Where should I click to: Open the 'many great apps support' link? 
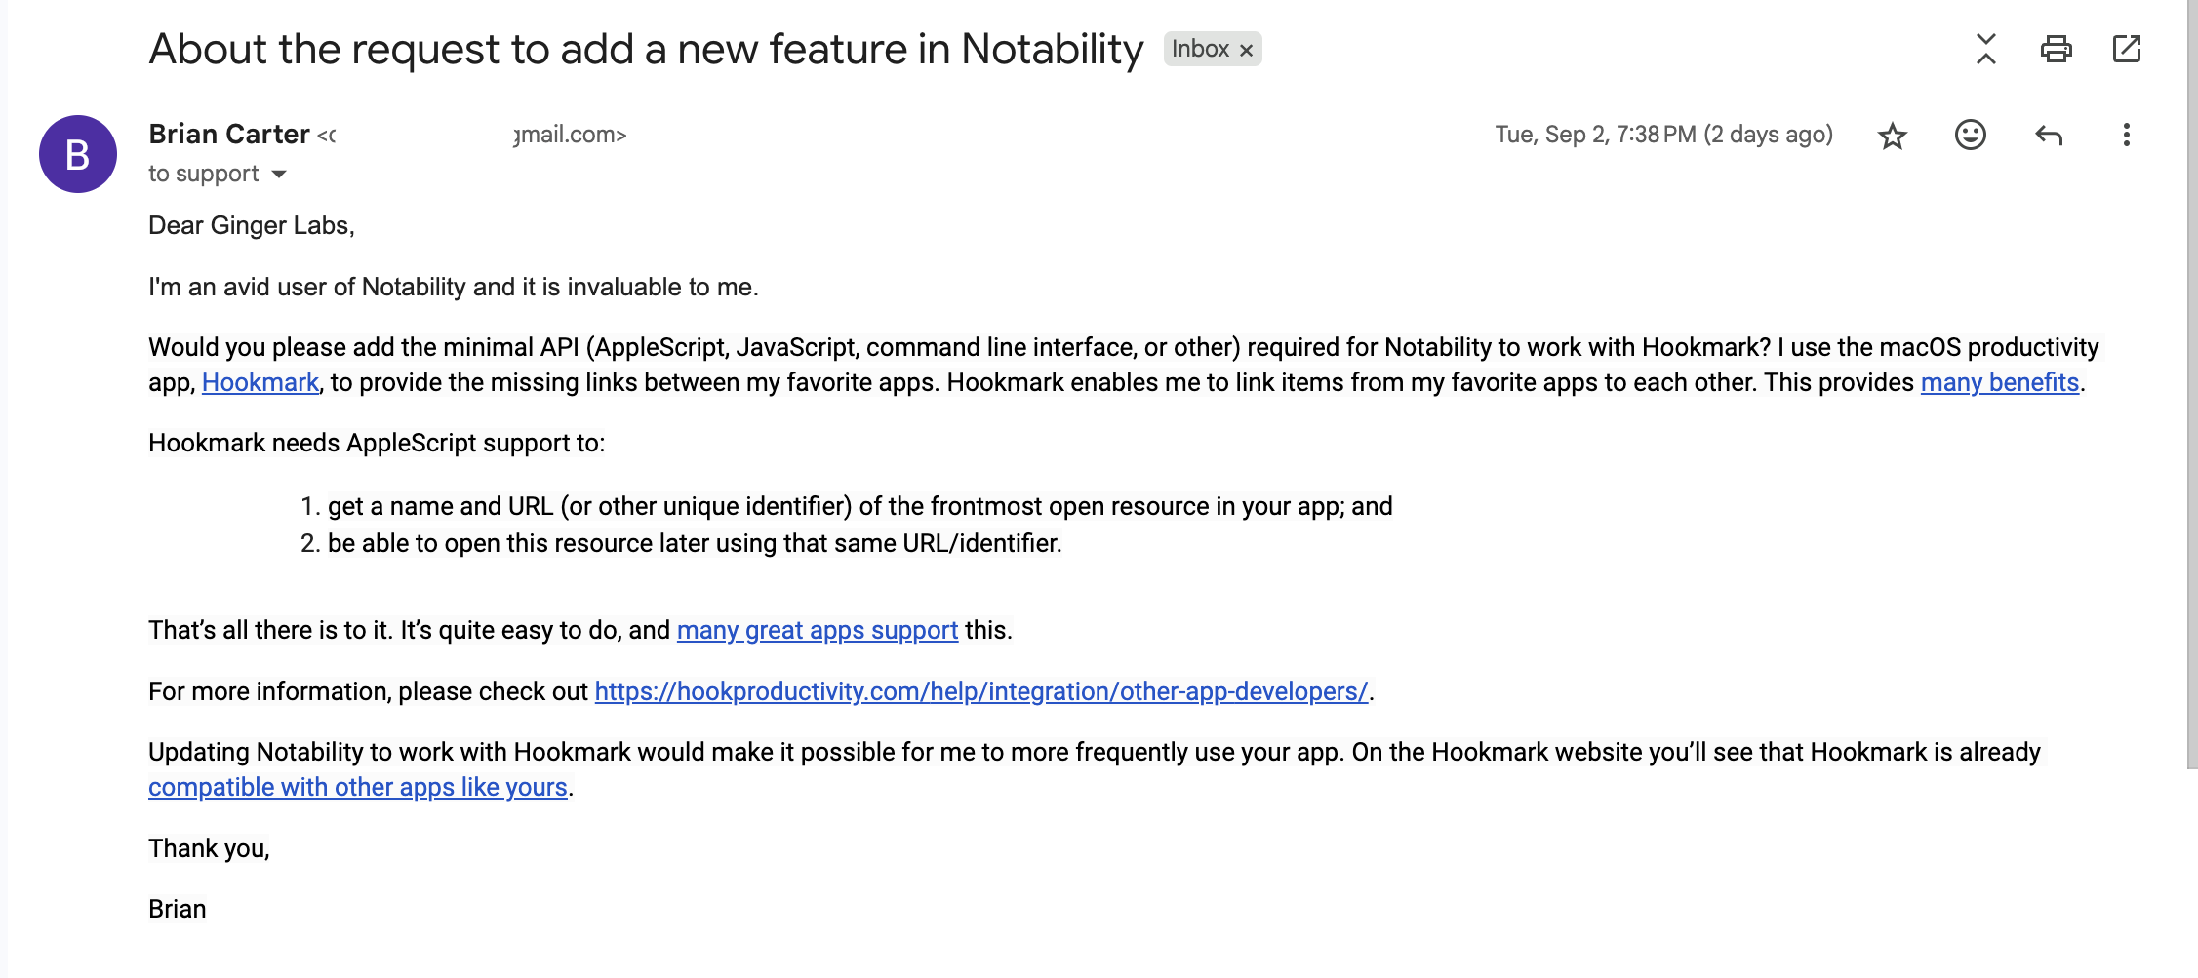(x=817, y=631)
